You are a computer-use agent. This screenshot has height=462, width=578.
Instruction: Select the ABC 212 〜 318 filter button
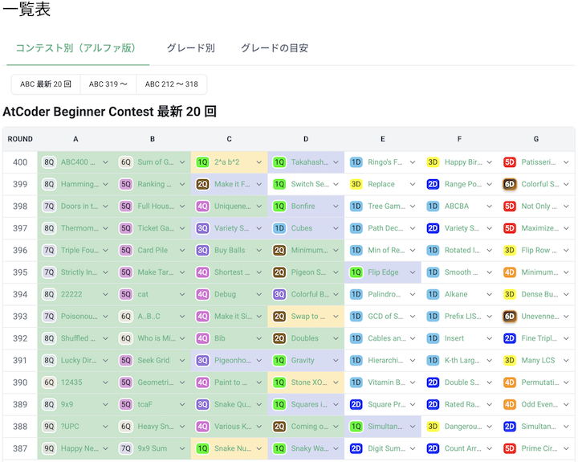click(172, 84)
